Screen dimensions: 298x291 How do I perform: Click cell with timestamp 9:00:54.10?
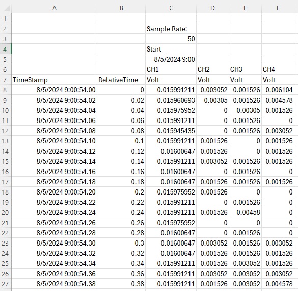55,141
